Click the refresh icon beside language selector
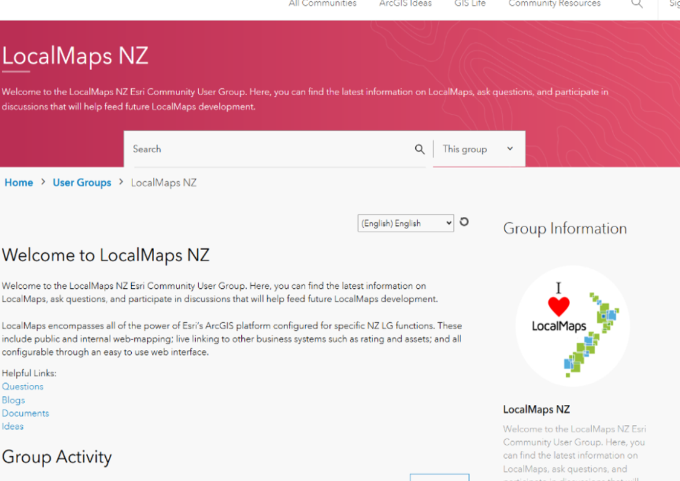This screenshot has width=680, height=481. click(464, 222)
